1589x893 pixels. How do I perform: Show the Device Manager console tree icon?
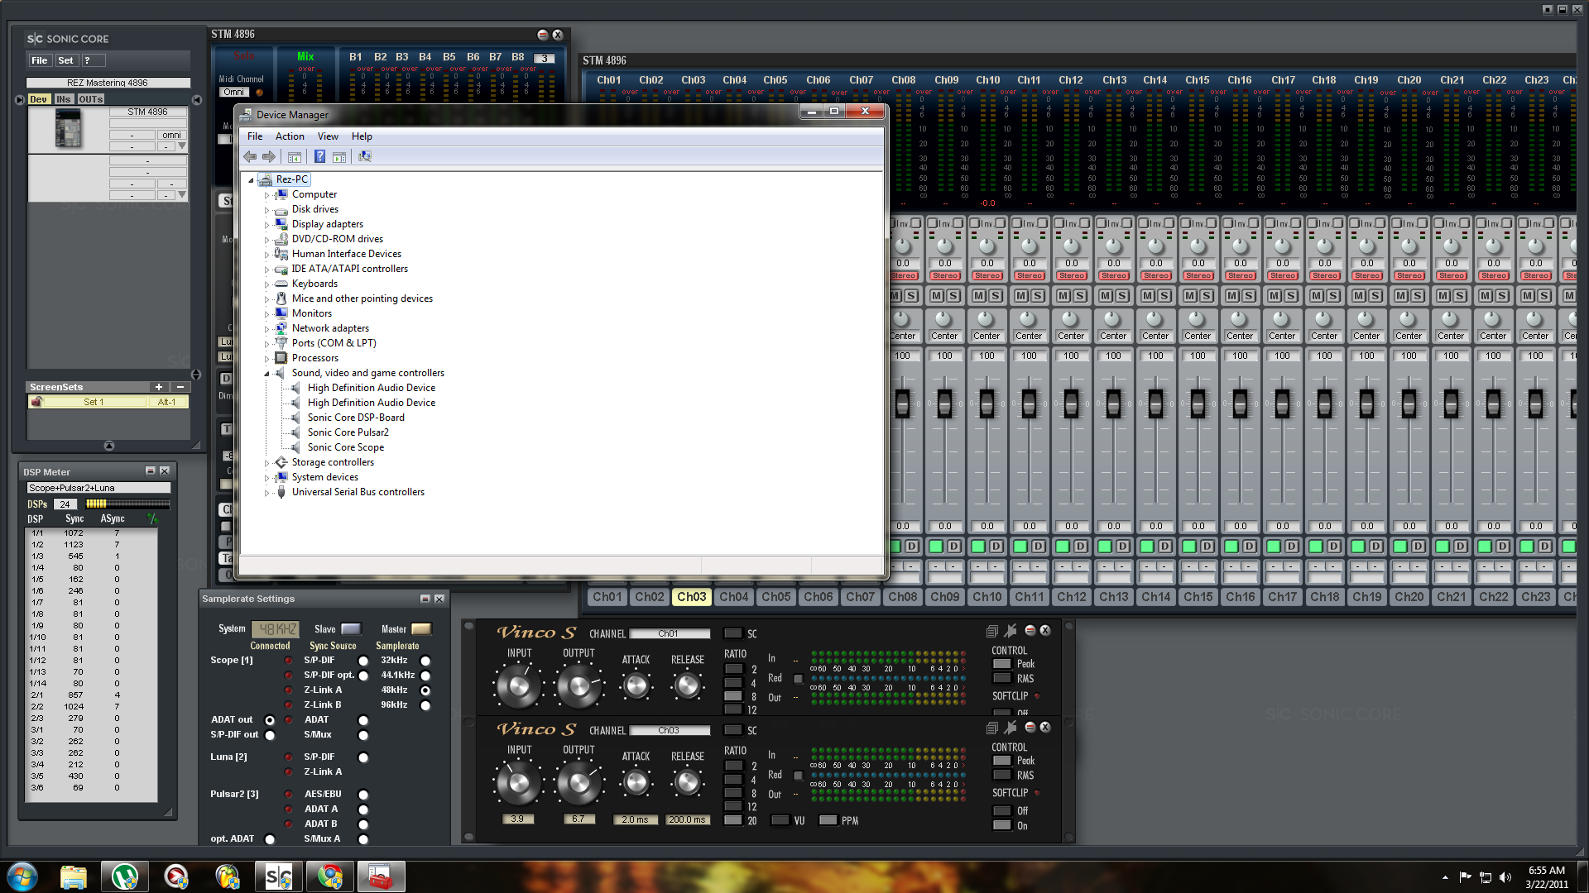pos(295,156)
